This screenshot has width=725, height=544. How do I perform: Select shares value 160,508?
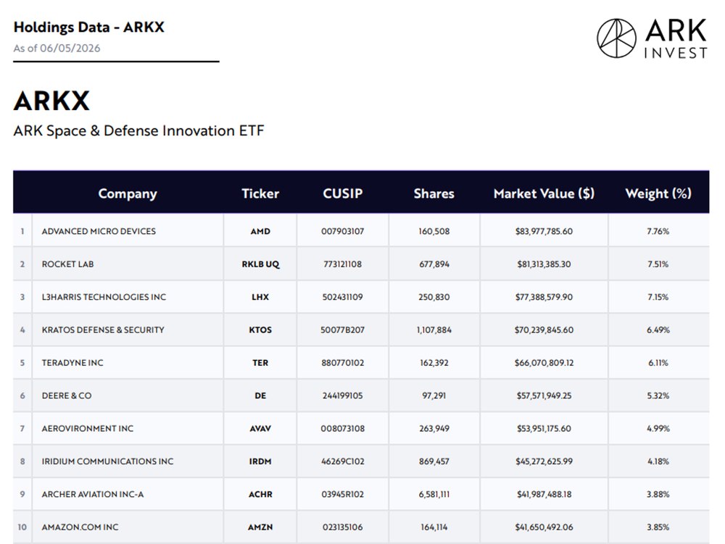tap(434, 231)
